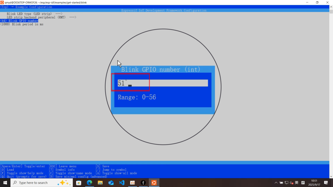333x187 pixels.
Task: Click [D] Save minimal config (advanced) hint
Action: pos(78,177)
